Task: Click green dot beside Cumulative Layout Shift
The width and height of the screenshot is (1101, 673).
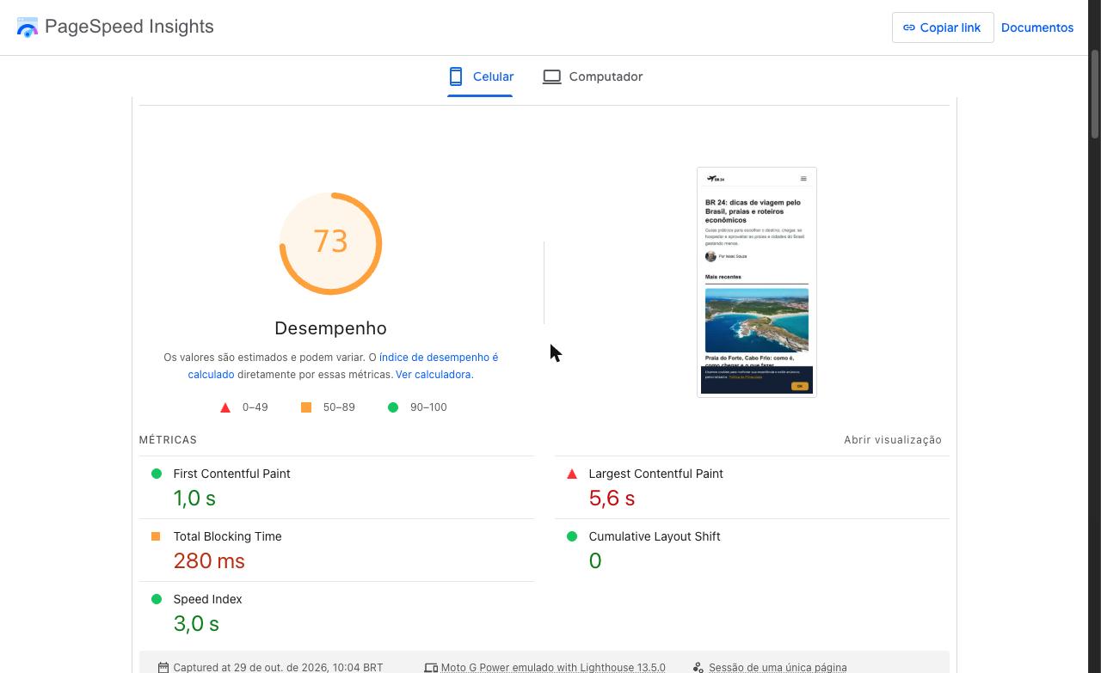Action: [572, 536]
